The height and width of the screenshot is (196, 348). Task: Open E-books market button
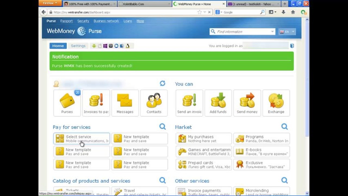pos(261,152)
